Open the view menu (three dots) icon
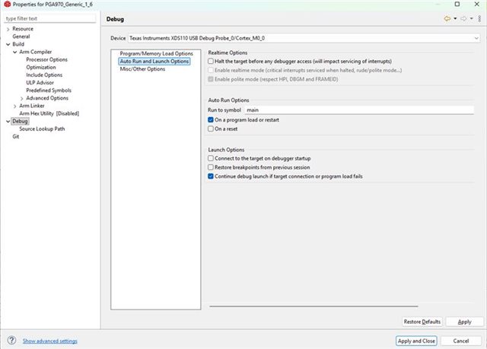Image resolution: width=487 pixels, height=349 pixels. click(479, 19)
